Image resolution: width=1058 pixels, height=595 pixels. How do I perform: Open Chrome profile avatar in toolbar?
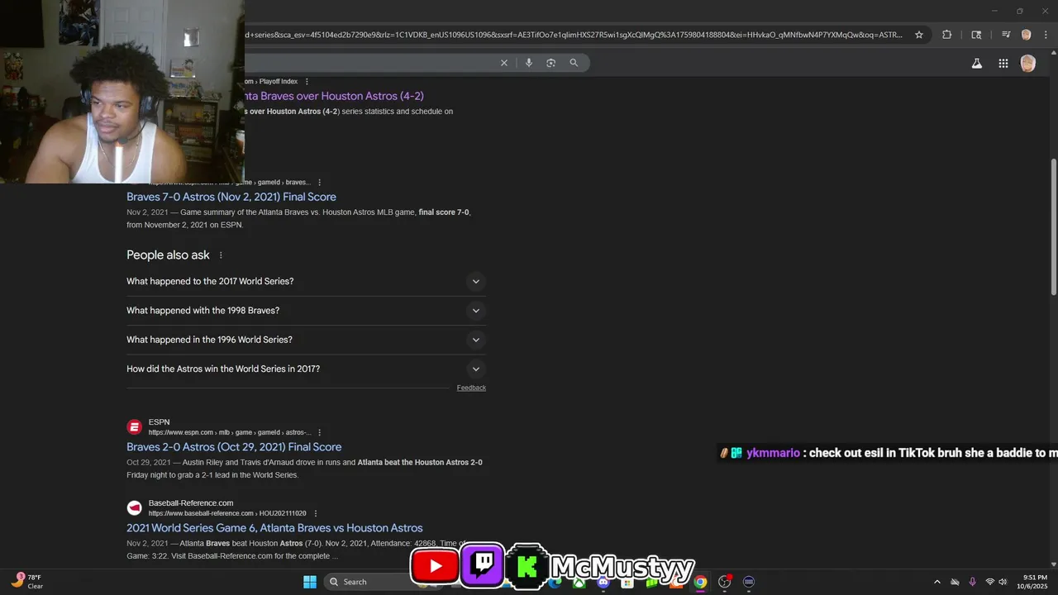coord(1026,35)
